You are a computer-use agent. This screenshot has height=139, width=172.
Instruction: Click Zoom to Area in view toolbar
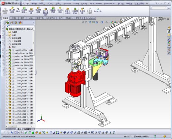click(86, 22)
